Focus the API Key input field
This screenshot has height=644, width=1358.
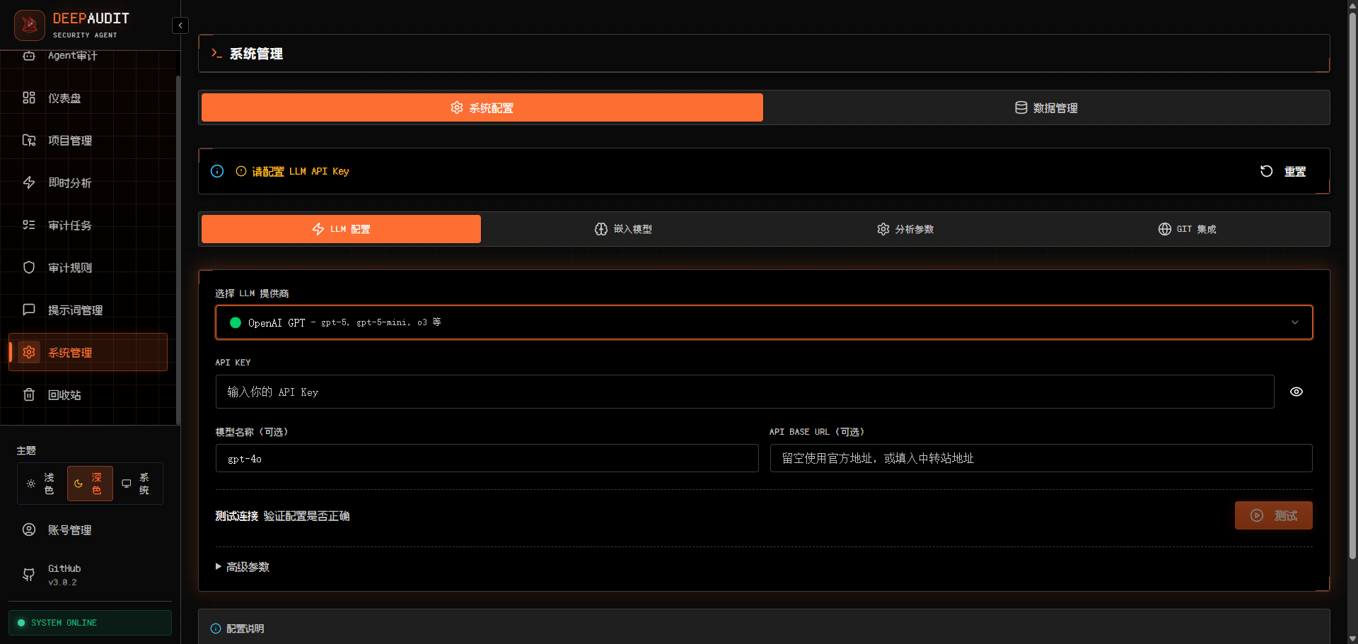[x=744, y=392]
